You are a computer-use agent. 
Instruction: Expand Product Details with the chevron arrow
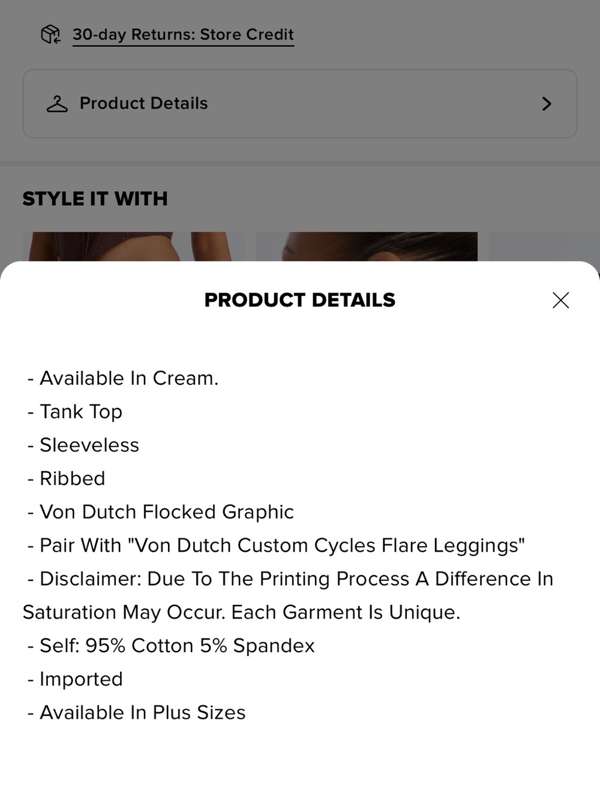(x=547, y=104)
